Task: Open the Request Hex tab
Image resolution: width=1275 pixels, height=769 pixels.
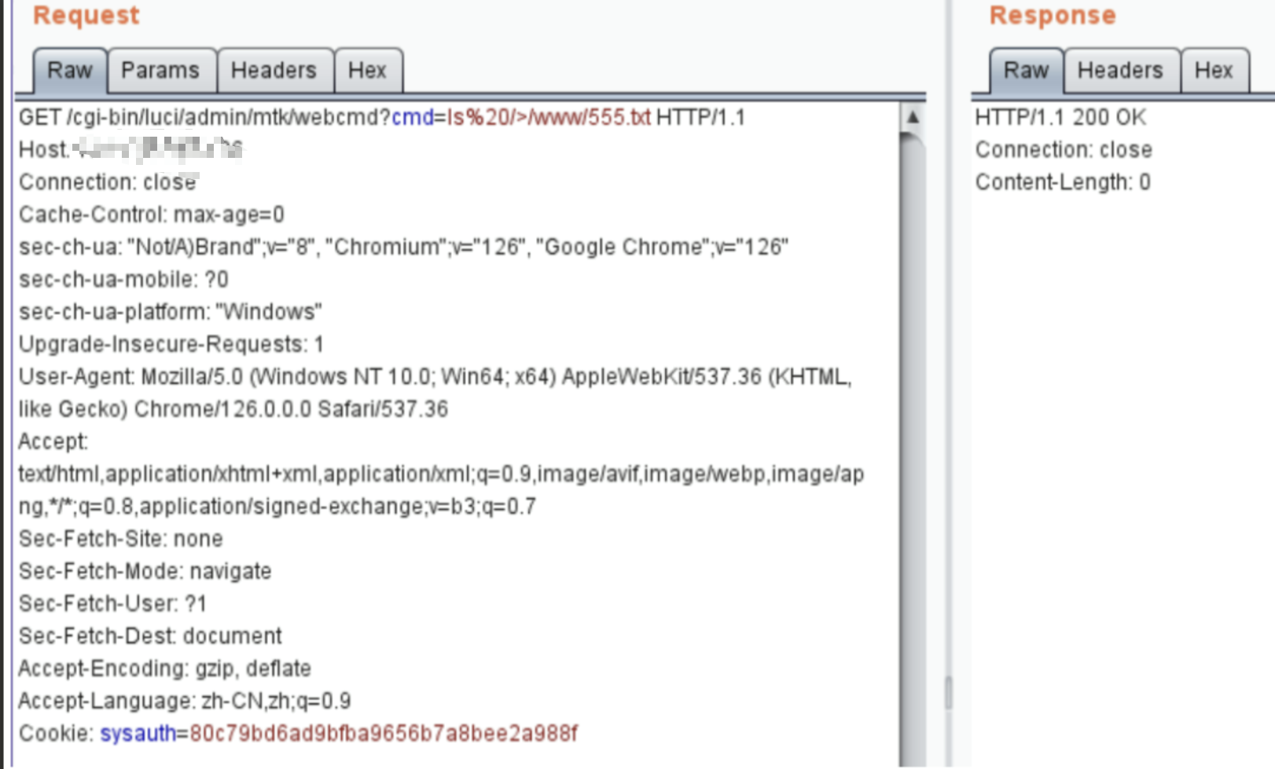Action: [367, 71]
